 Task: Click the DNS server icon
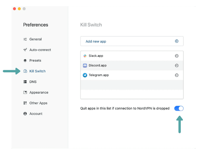pos(25,82)
